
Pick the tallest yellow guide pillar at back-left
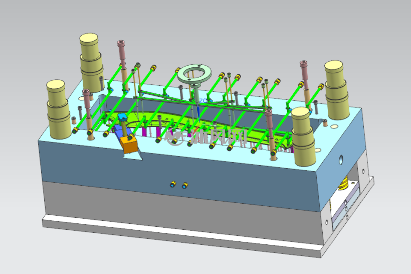coord(91,62)
